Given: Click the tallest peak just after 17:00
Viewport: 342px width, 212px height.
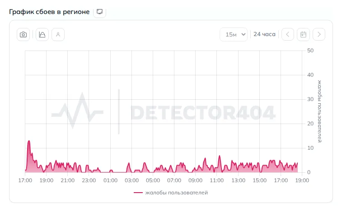Looking at the screenshot, I should (x=29, y=141).
